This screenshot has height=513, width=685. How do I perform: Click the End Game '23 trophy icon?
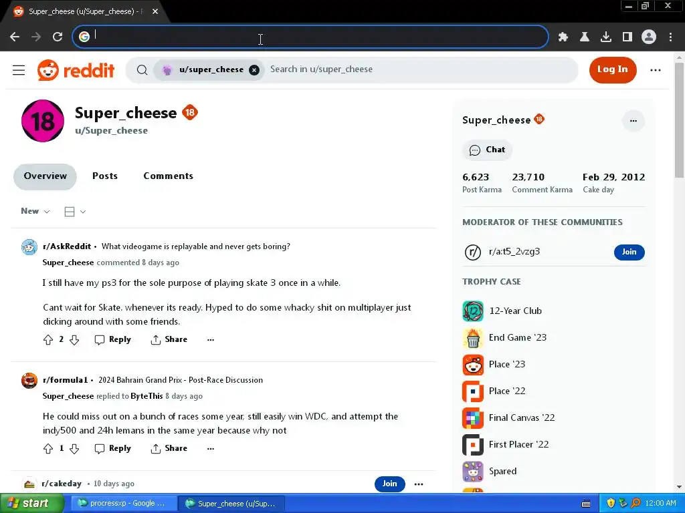(473, 337)
